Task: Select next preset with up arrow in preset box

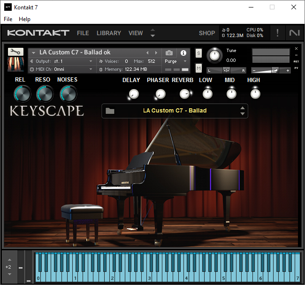Action: click(243, 108)
